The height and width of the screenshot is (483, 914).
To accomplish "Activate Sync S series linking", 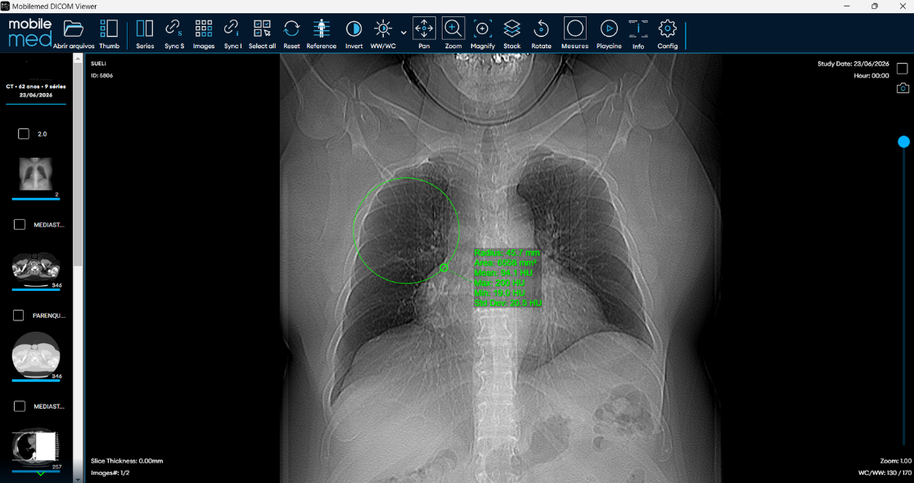I will click(x=173, y=34).
